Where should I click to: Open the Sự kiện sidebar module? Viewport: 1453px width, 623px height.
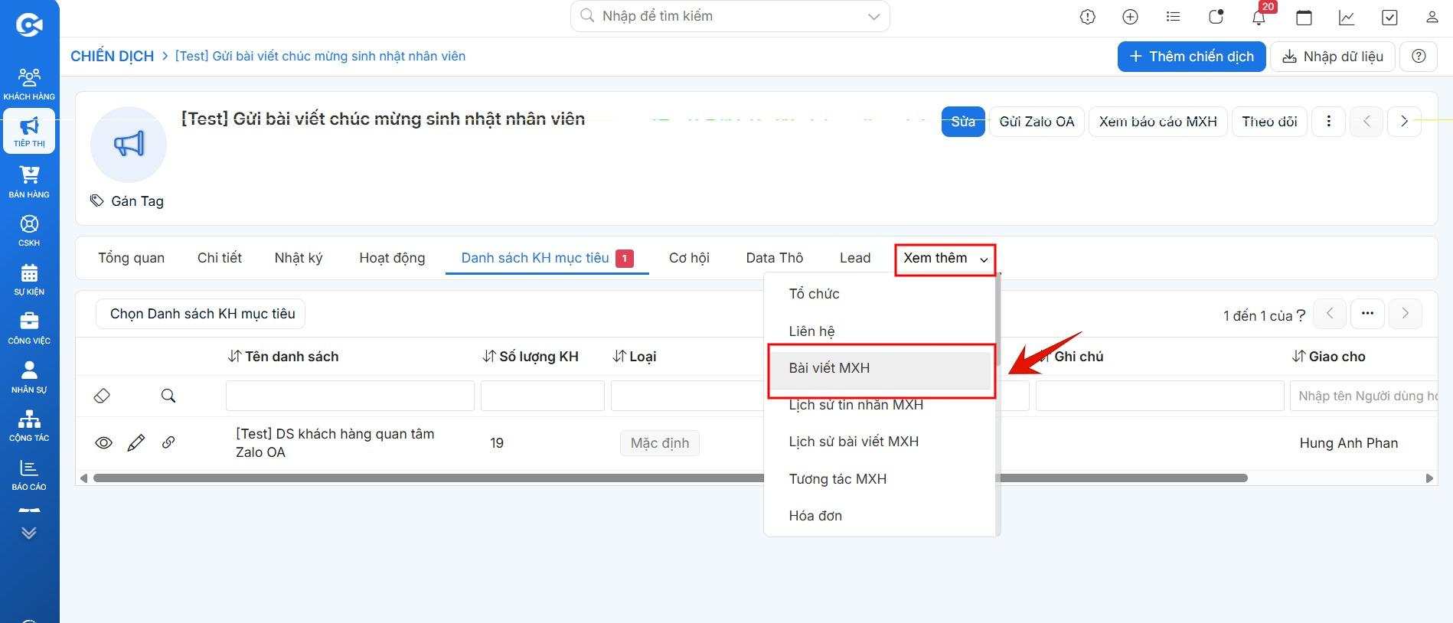(29, 279)
